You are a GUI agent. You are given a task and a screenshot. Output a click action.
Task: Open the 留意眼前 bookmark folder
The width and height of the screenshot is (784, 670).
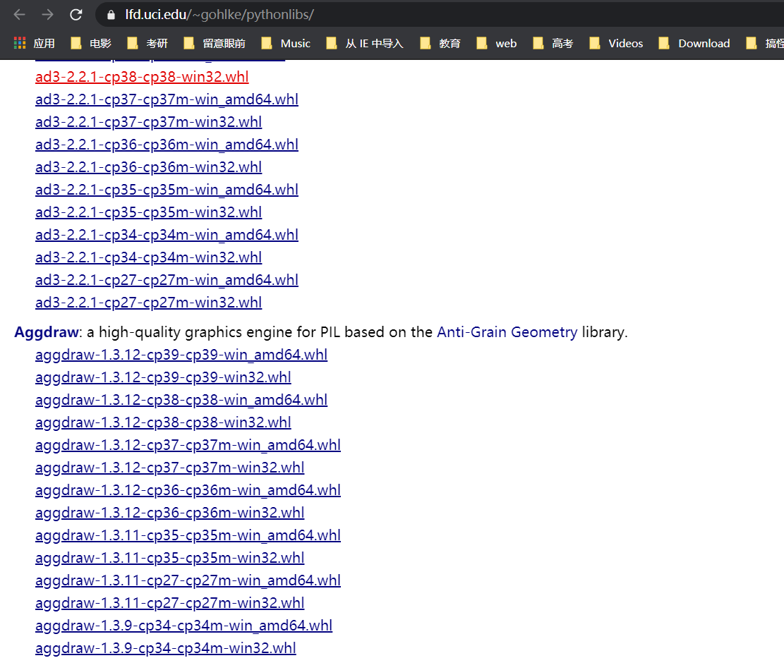[x=215, y=44]
